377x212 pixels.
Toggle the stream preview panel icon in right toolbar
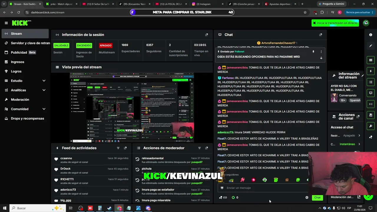click(371, 60)
